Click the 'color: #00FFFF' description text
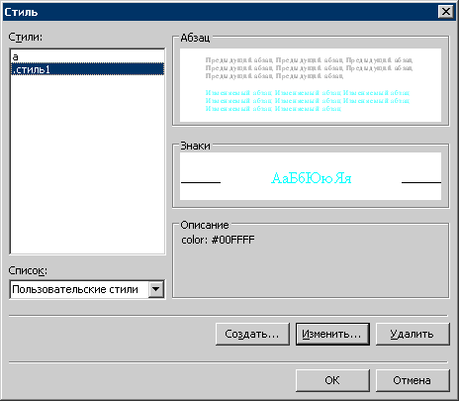 218,240
